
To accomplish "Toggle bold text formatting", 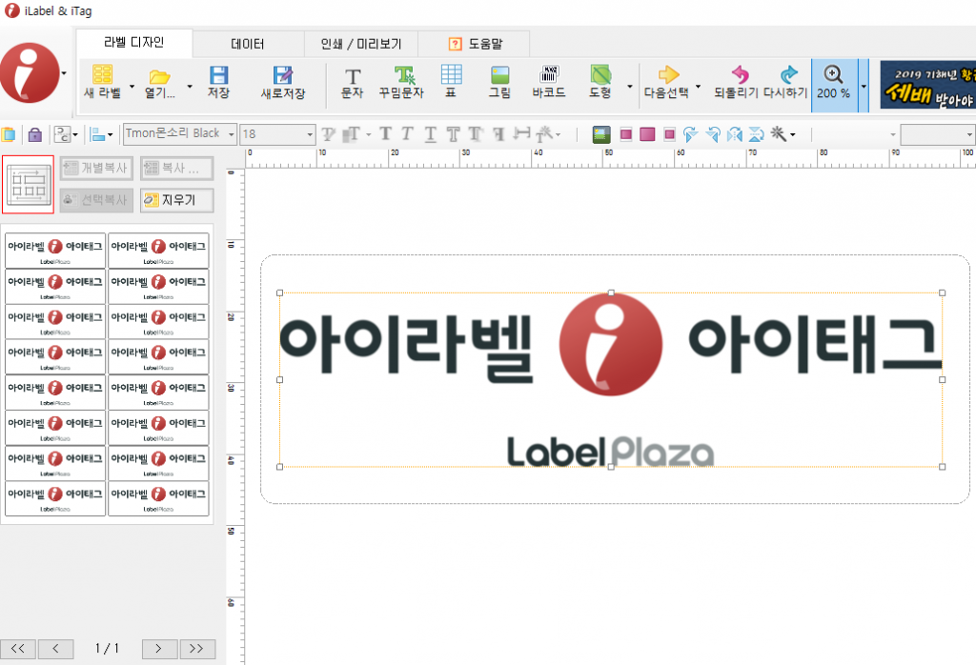I will [385, 134].
